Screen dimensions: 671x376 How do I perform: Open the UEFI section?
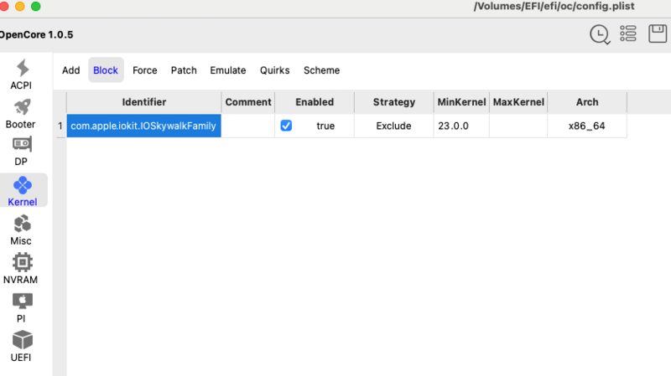tap(22, 346)
